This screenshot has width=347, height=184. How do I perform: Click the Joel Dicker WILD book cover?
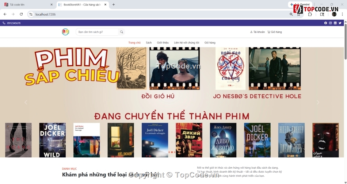point(53,140)
